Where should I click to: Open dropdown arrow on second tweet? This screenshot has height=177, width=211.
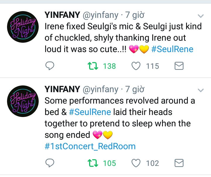(200, 90)
